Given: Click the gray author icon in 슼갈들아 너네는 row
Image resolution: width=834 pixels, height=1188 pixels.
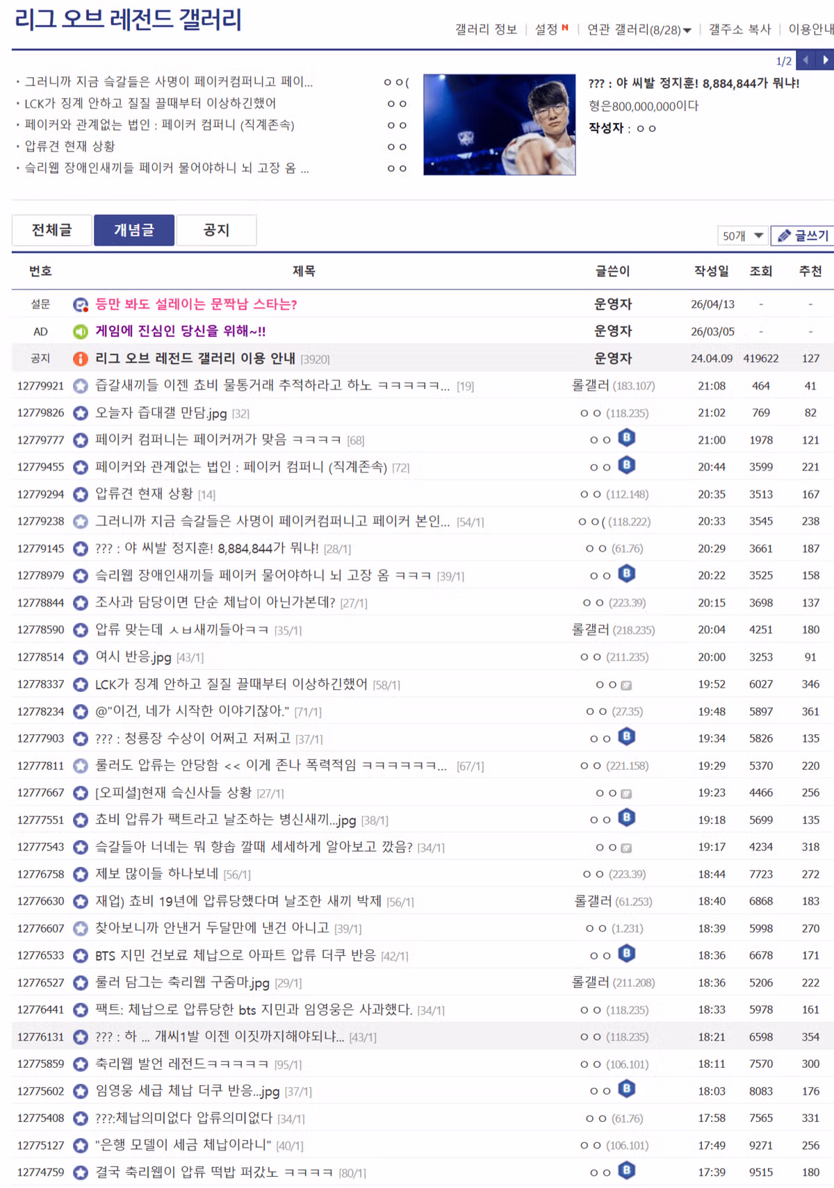Looking at the screenshot, I should (626, 848).
